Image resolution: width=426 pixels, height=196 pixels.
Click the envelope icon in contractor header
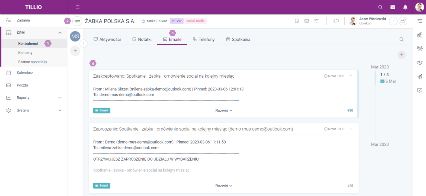[x=307, y=21]
